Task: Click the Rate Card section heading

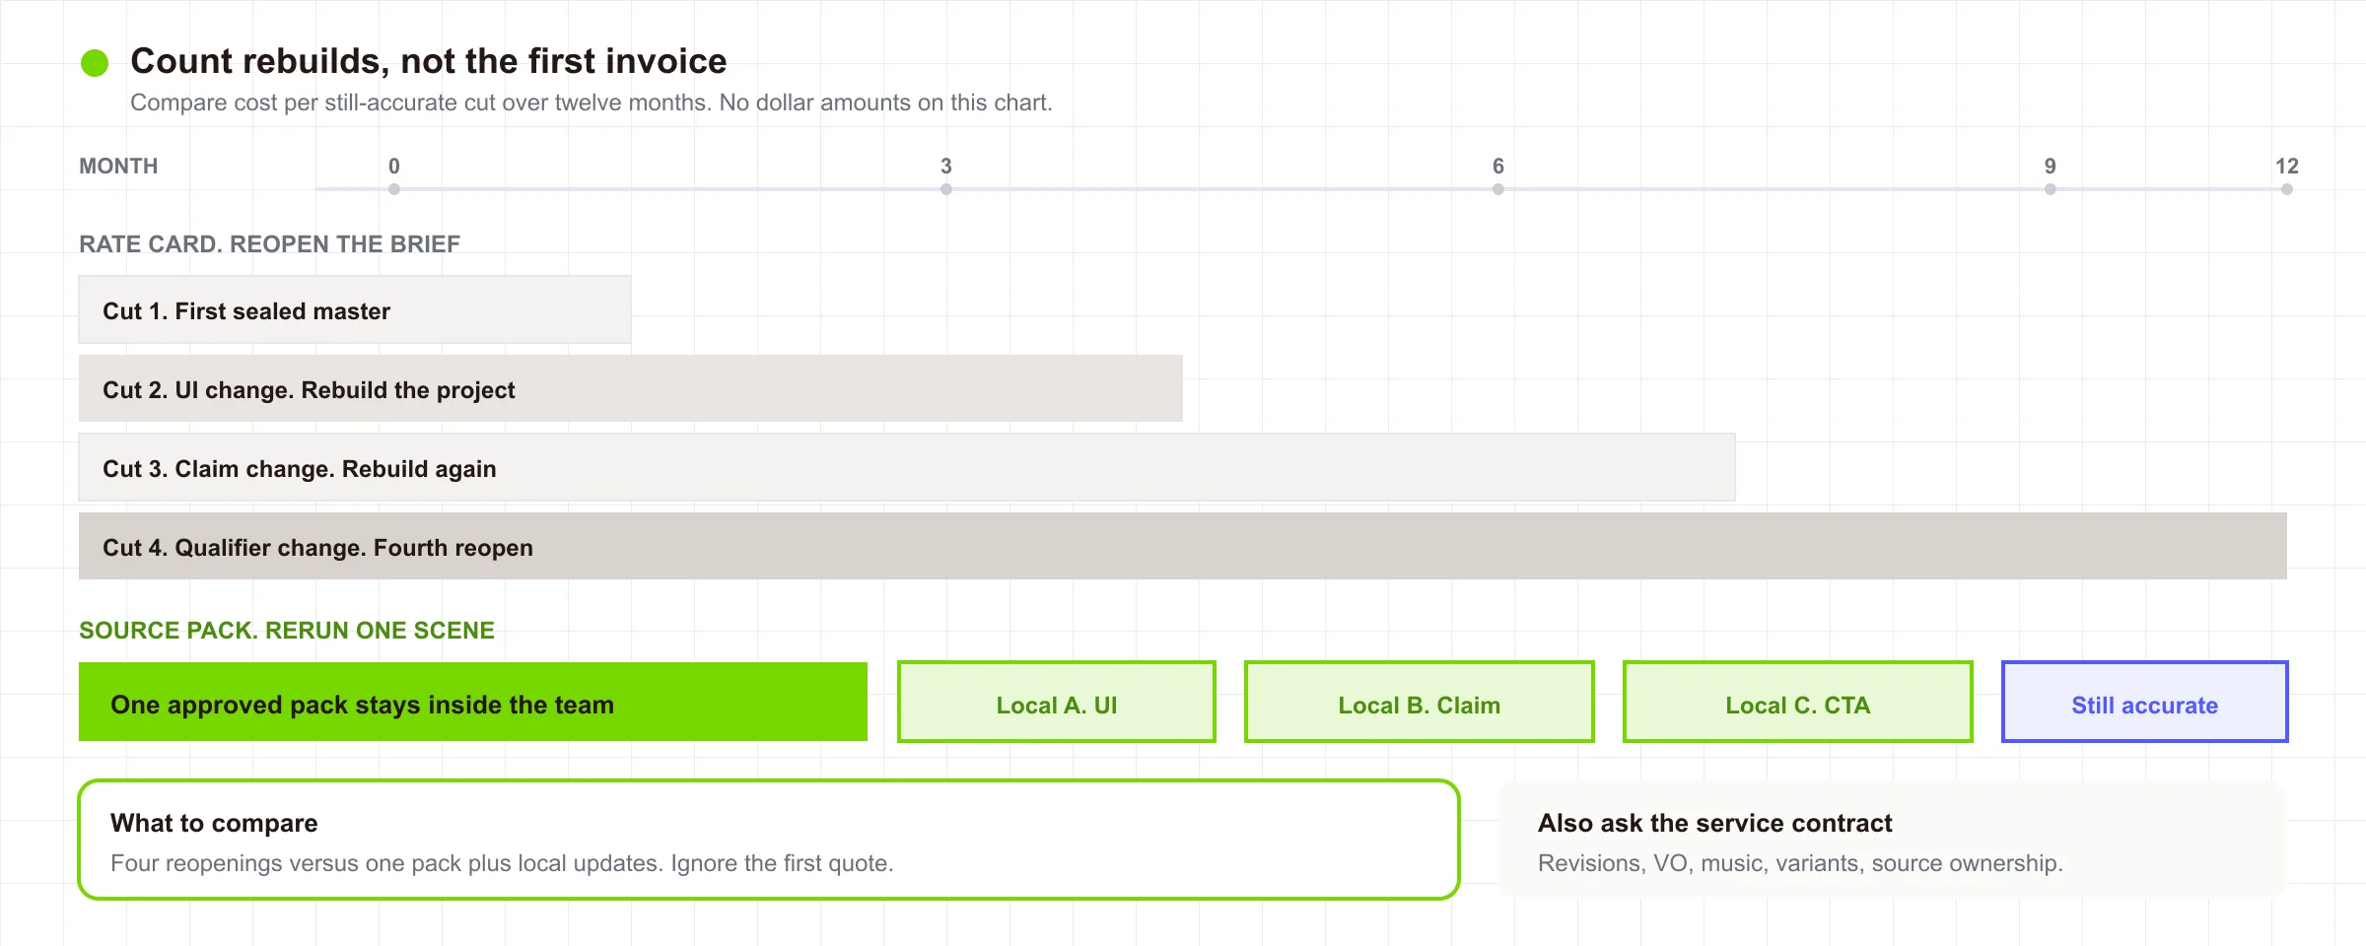Action: pos(269,244)
